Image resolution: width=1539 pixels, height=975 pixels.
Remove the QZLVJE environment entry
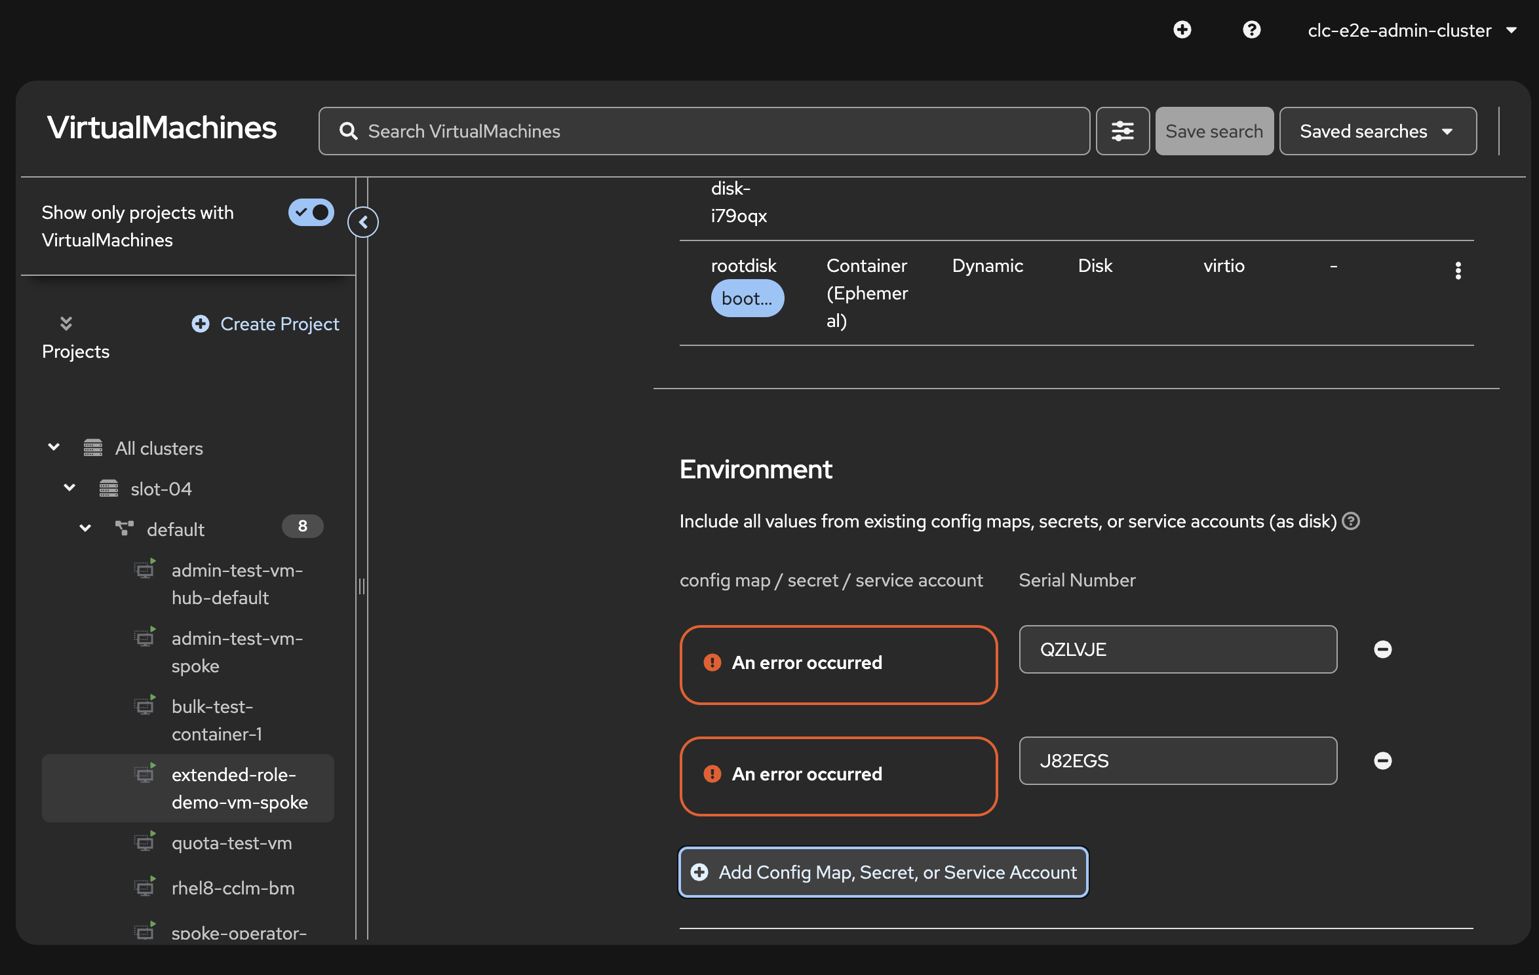[x=1382, y=649]
